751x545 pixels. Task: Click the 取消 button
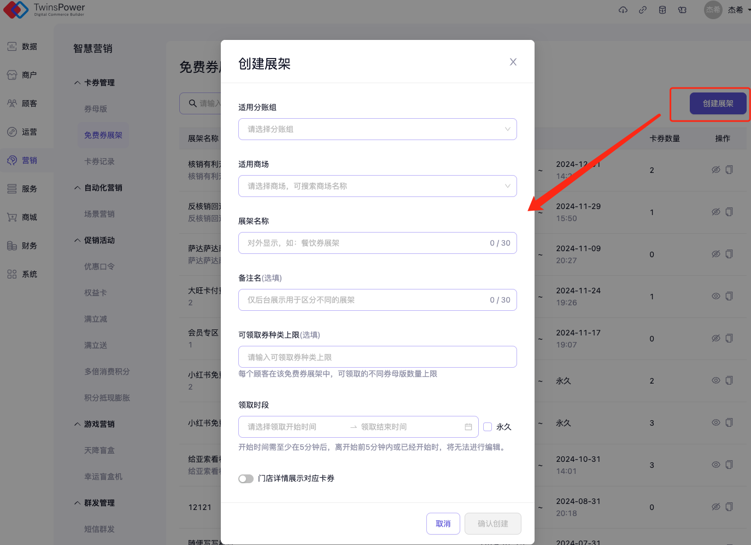[443, 524]
